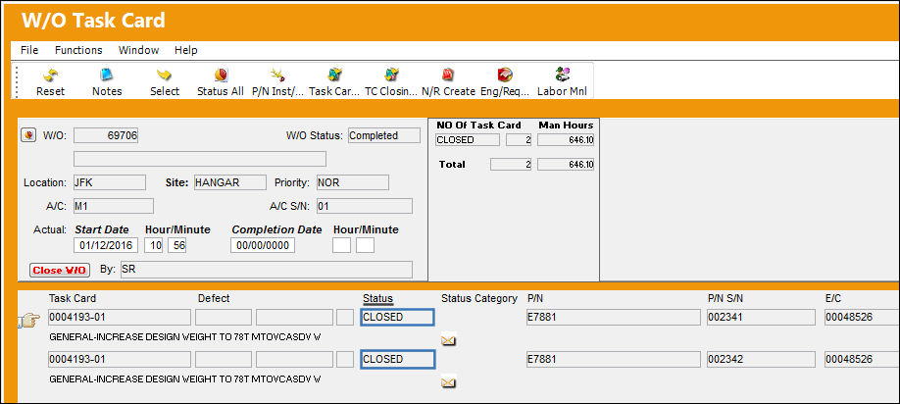The image size is (900, 404).
Task: Click the Site field HANGAR
Action: click(x=230, y=182)
